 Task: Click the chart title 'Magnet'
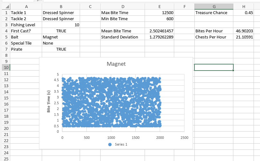point(116,64)
